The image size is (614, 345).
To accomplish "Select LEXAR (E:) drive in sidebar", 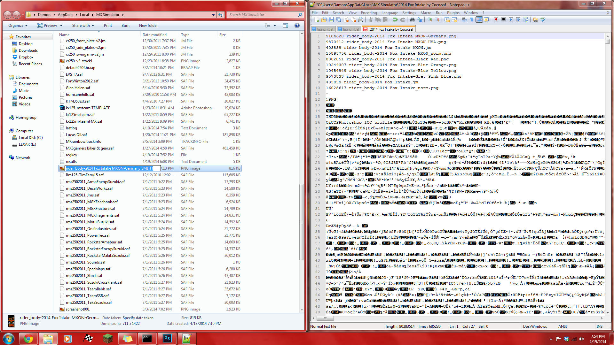I will (27, 144).
